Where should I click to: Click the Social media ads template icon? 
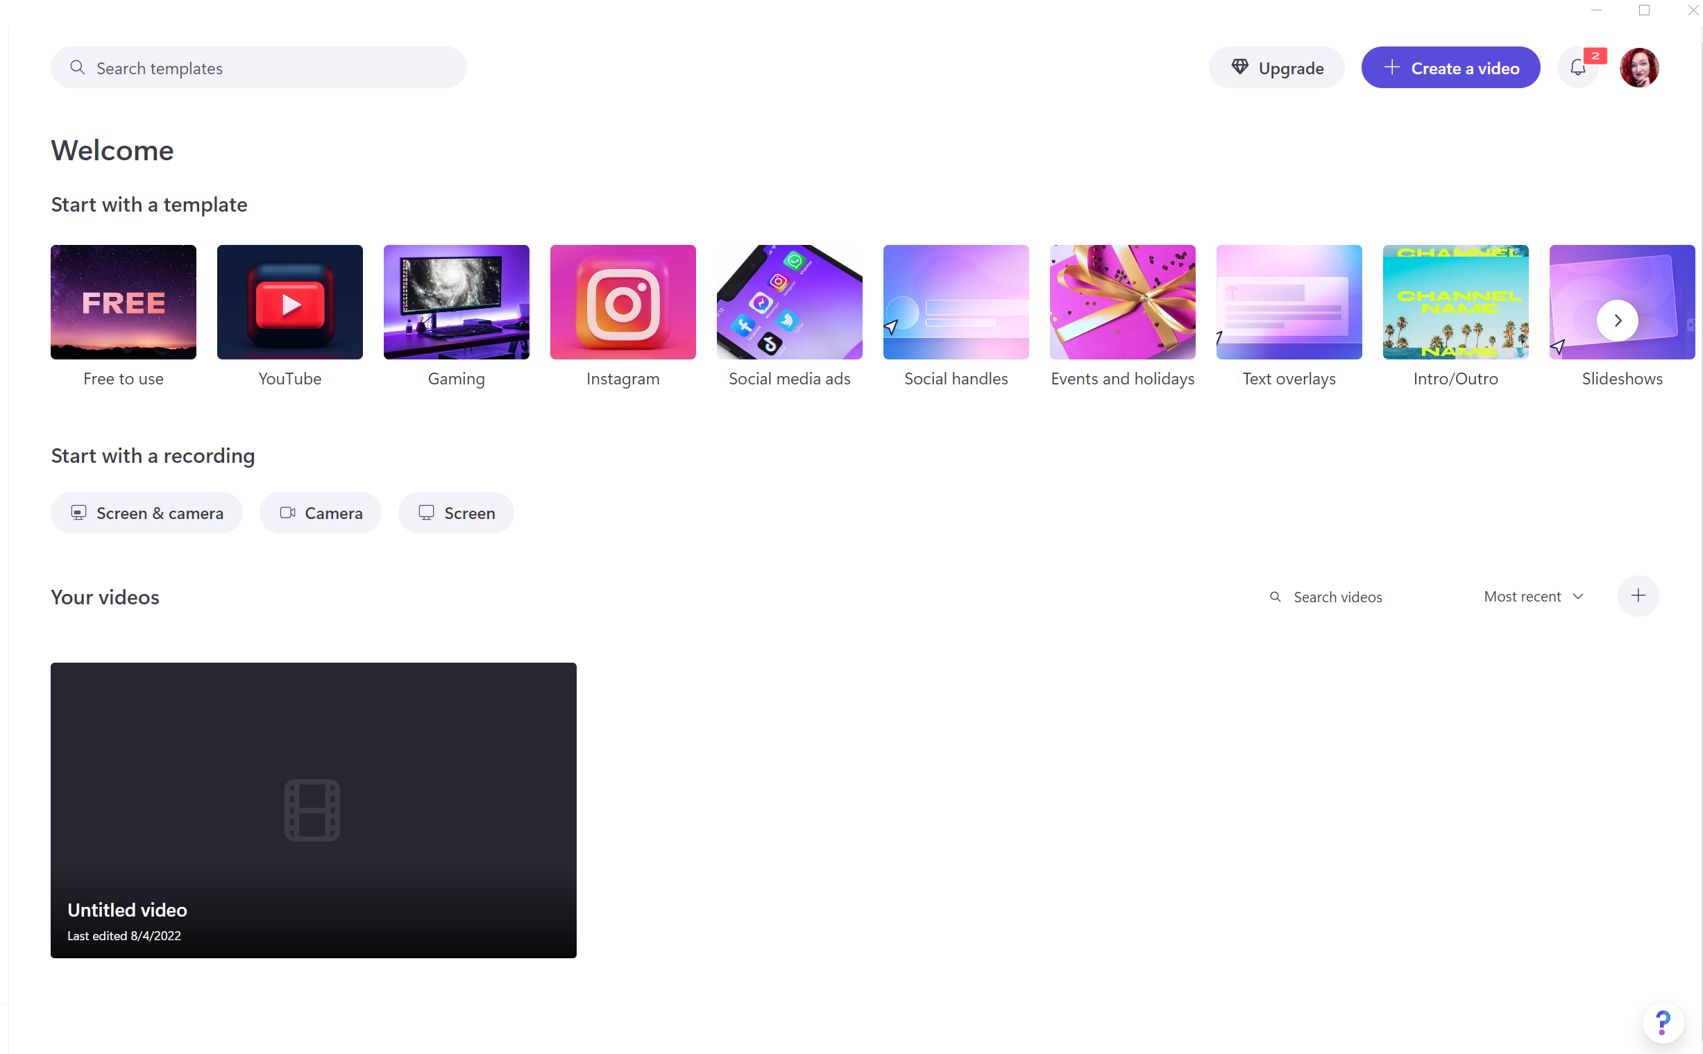pyautogui.click(x=790, y=302)
